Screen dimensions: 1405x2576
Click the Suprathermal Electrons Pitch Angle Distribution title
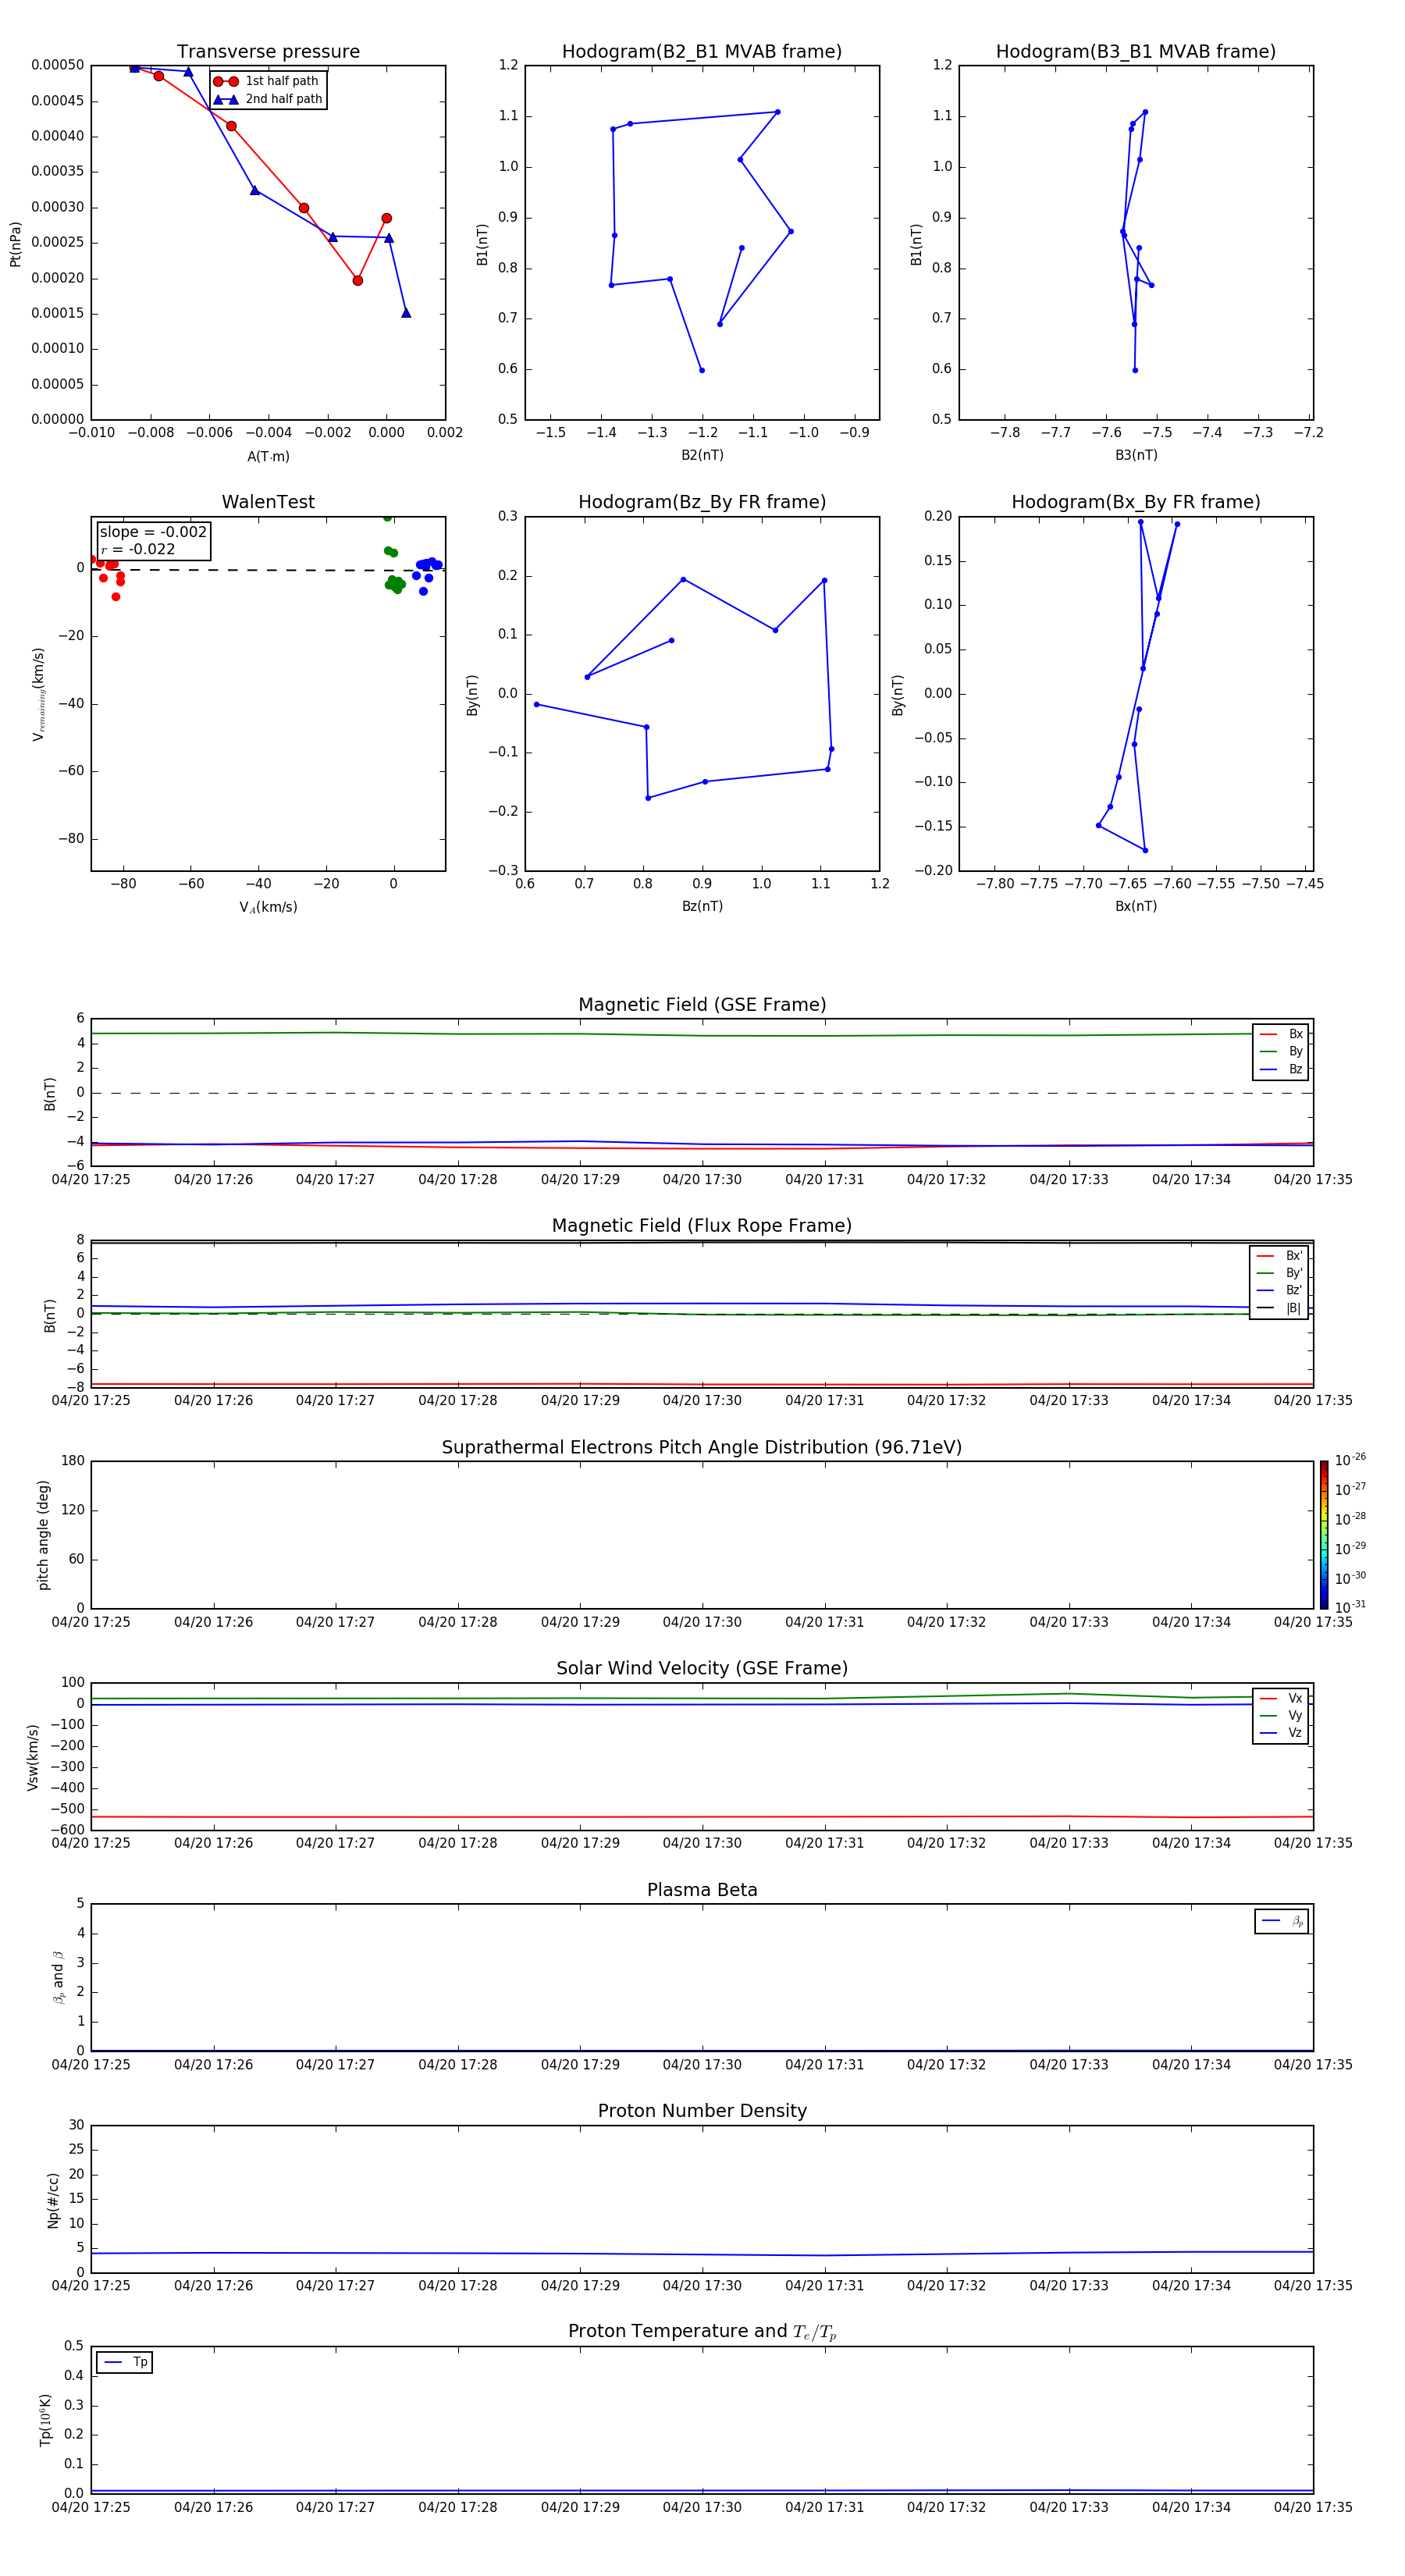click(x=702, y=1447)
